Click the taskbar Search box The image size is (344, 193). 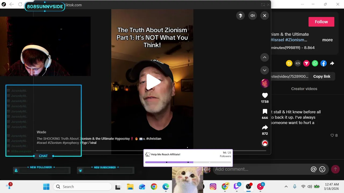[82, 187]
